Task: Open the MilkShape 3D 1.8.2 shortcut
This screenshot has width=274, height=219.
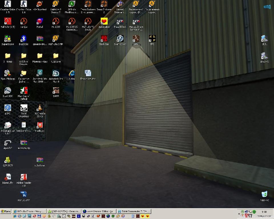Action: [8, 128]
